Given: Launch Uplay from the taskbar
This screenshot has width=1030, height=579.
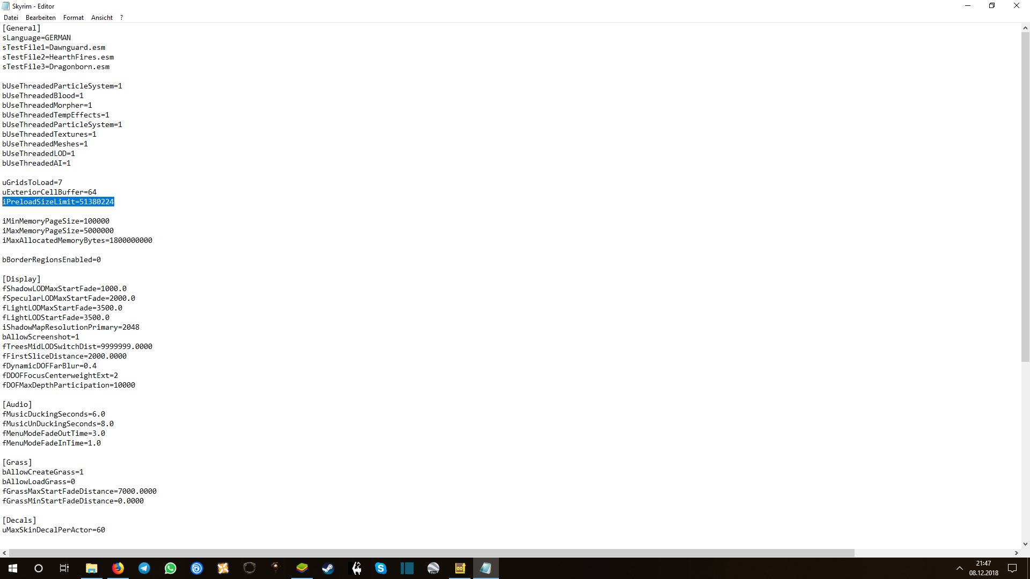Looking at the screenshot, I should [x=197, y=568].
